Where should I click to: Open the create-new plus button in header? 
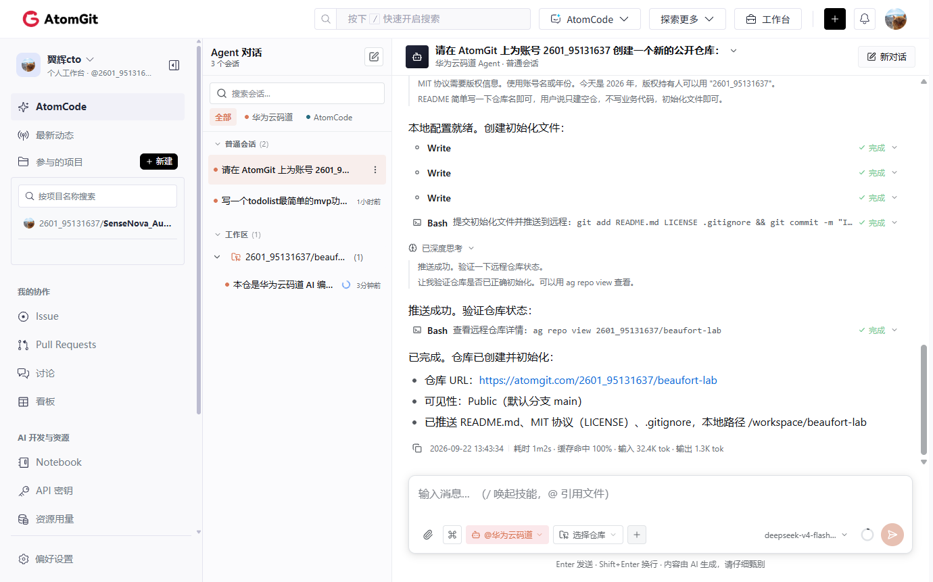(x=834, y=19)
